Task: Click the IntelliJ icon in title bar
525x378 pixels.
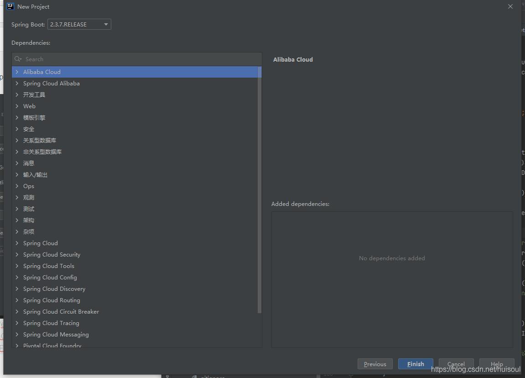Action: click(x=10, y=6)
